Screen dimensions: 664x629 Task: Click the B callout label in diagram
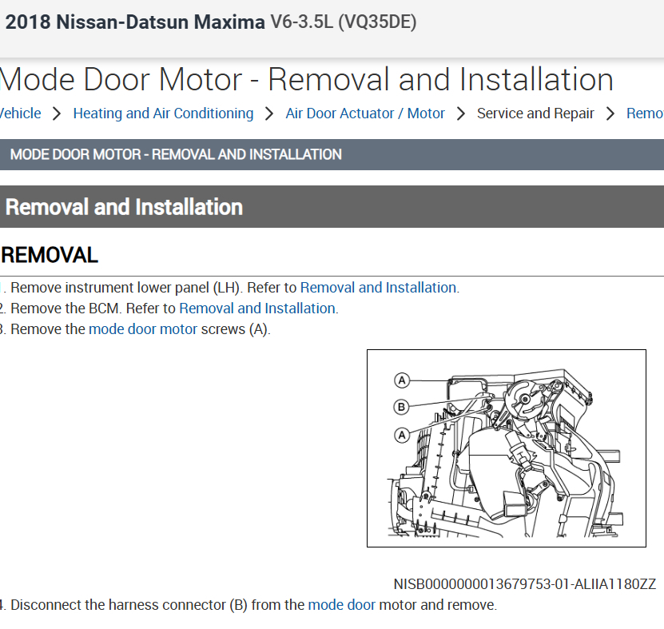[x=401, y=407]
